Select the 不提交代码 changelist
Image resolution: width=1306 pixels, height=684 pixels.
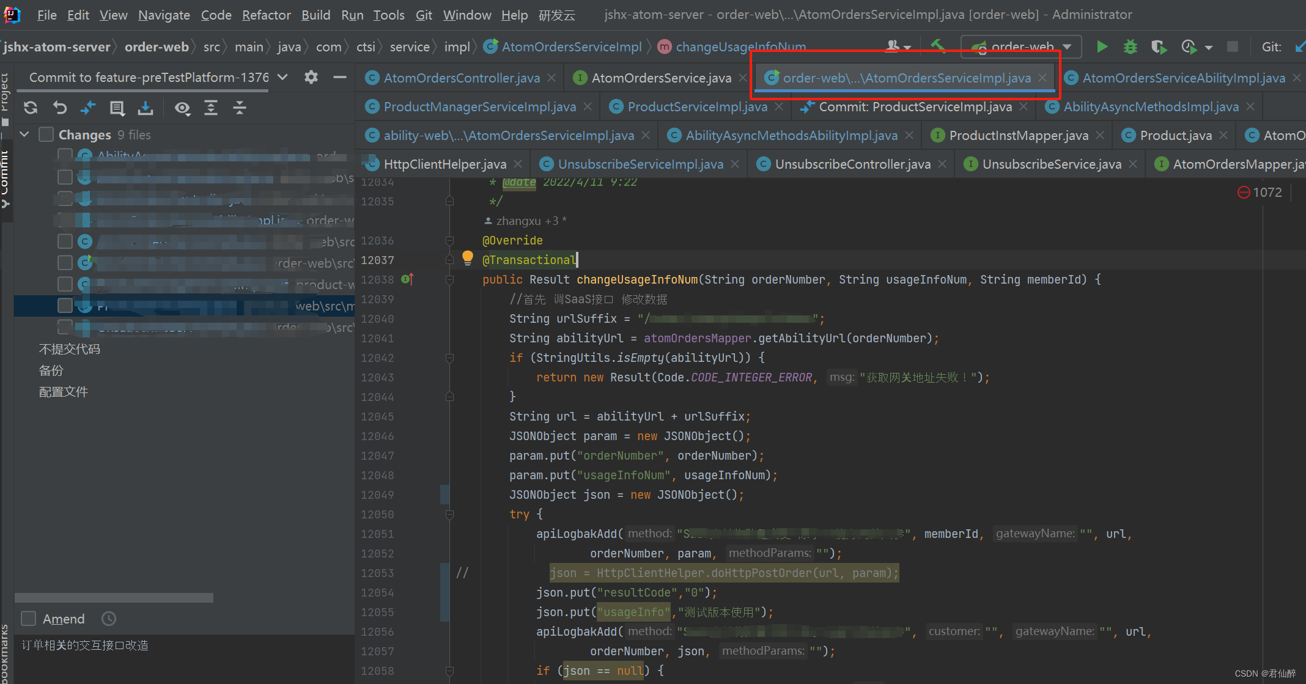coord(70,349)
